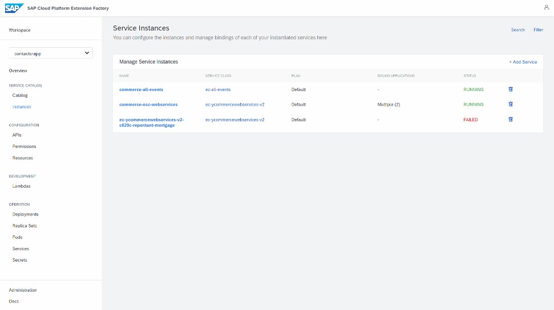Click the Manage Service Instances heading

pos(148,61)
